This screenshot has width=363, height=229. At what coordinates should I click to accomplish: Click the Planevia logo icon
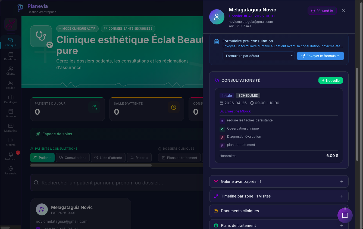click(20, 8)
